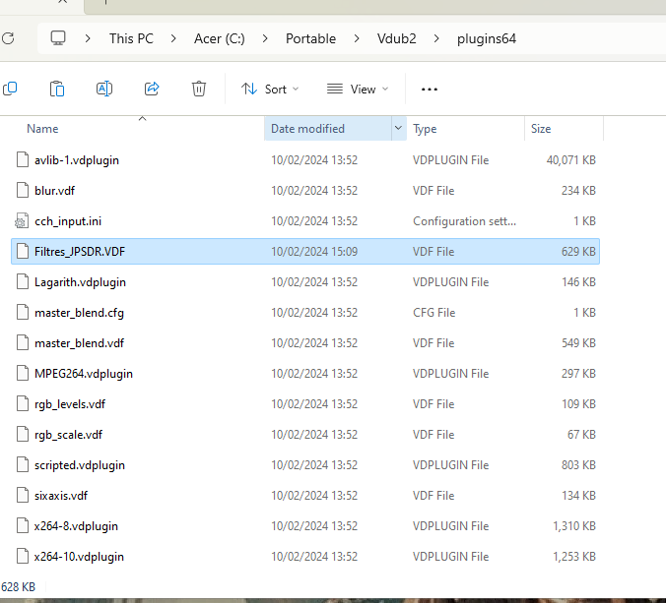
Task: Select file Filtres_JPSDR.VDF
Action: point(305,252)
